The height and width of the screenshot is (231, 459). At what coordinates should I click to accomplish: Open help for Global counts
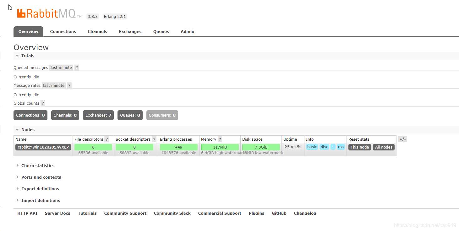click(43, 103)
